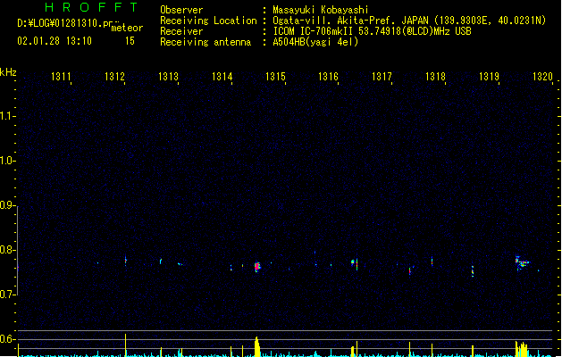Screen dimensions: 562x357
Task: Click the 0.6 kHz frequency label
Action: click(7, 339)
